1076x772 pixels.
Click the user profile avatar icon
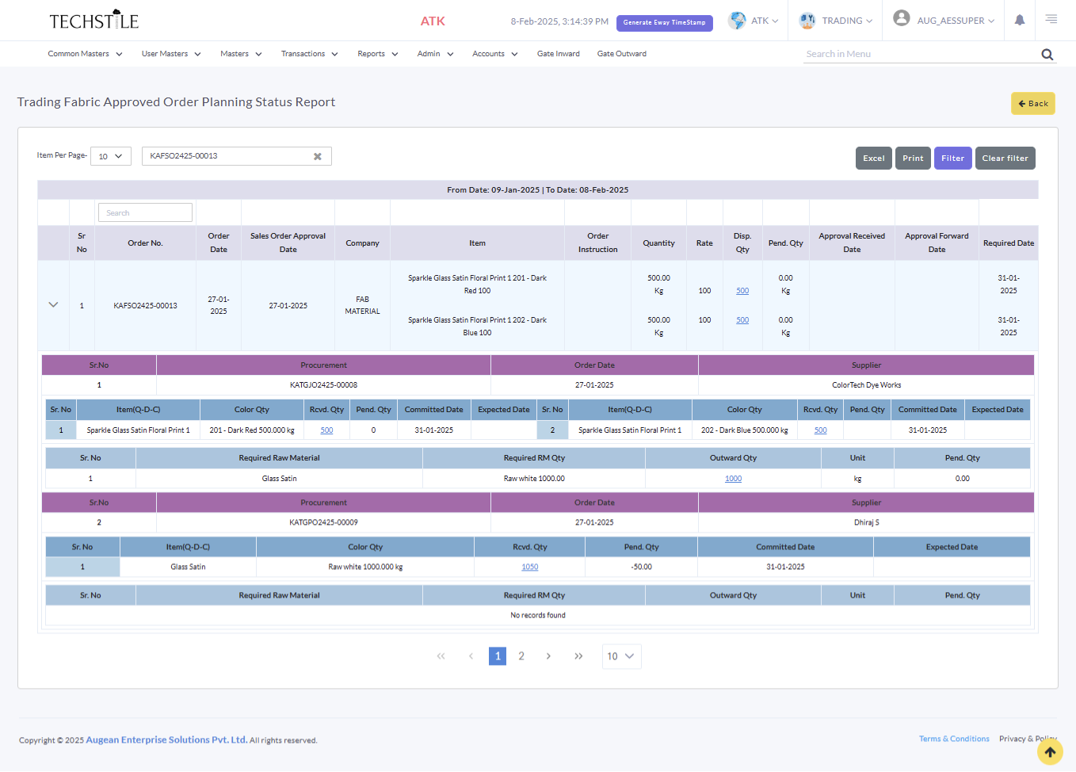tap(901, 19)
